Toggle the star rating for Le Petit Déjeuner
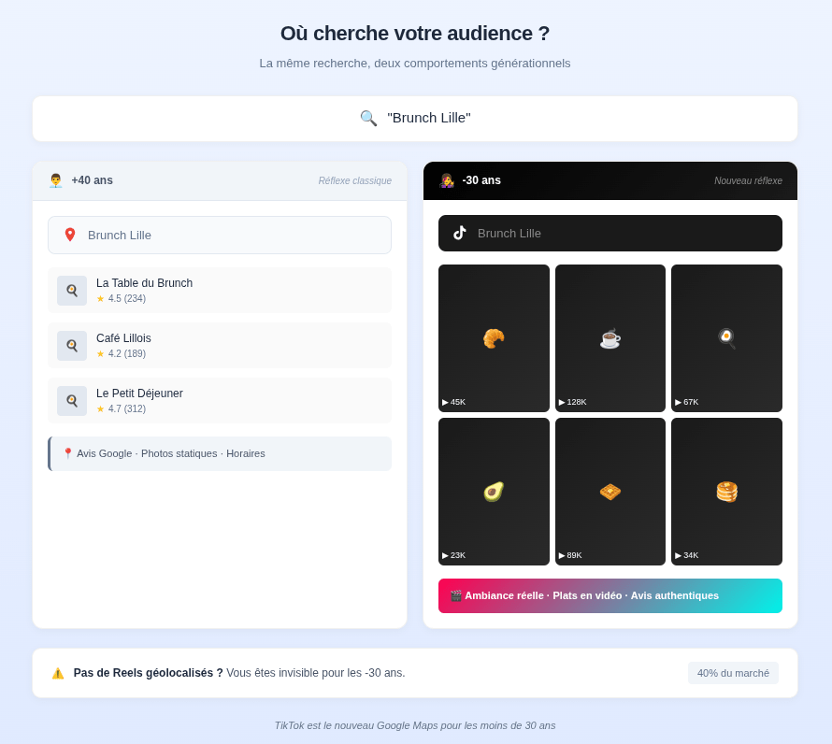832x744 pixels. (100, 408)
